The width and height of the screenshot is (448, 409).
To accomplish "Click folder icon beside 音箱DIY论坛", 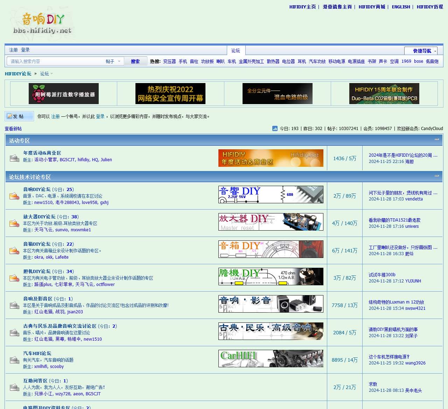I will pyautogui.click(x=14, y=250).
